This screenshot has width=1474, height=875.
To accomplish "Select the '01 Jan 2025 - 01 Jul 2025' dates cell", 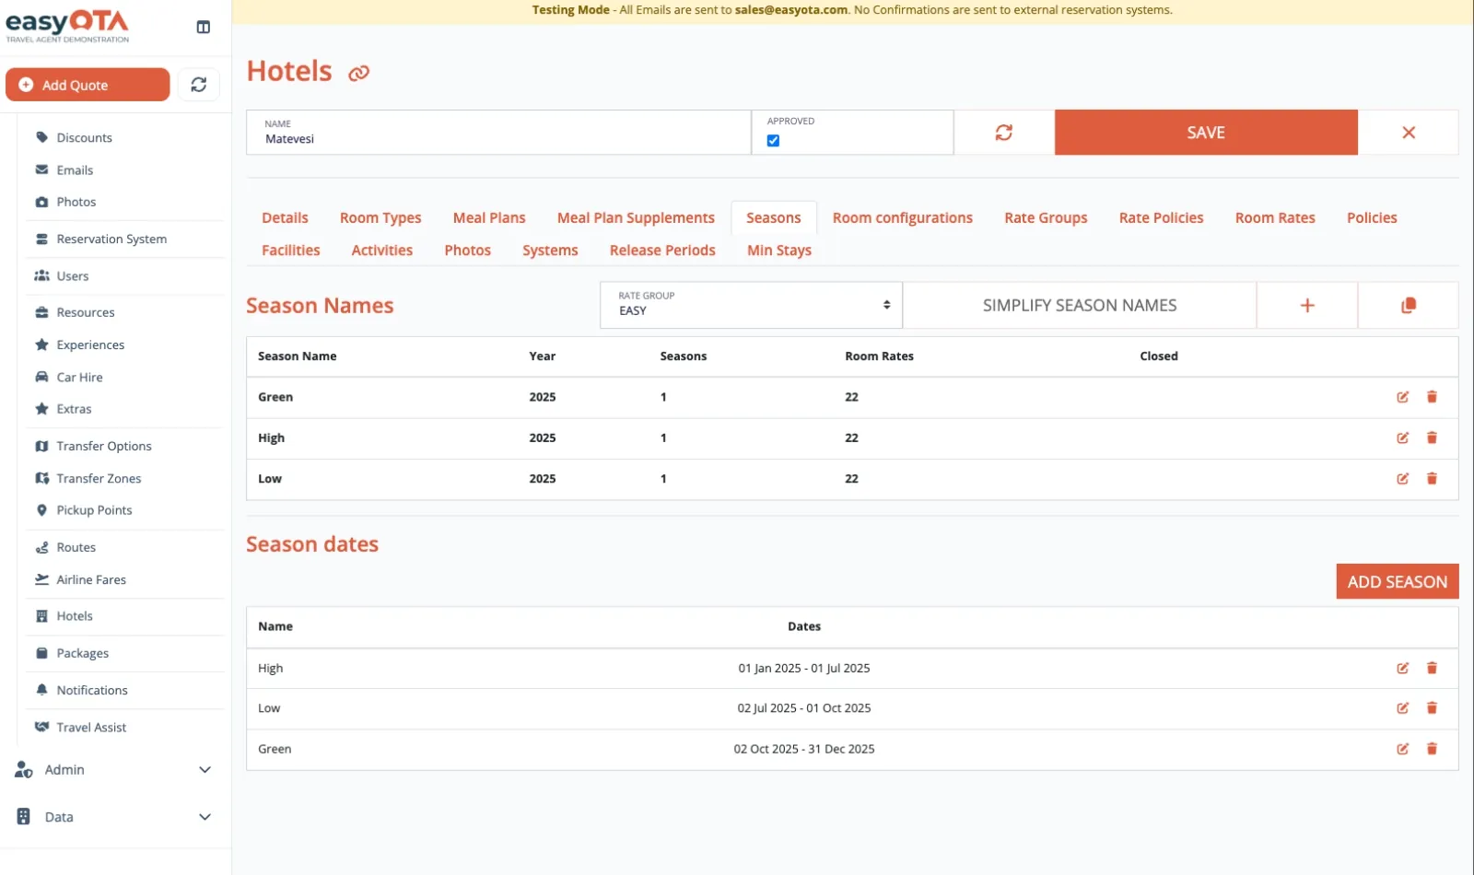I will pyautogui.click(x=804, y=668).
